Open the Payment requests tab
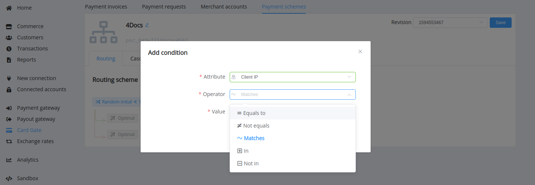 (x=164, y=7)
